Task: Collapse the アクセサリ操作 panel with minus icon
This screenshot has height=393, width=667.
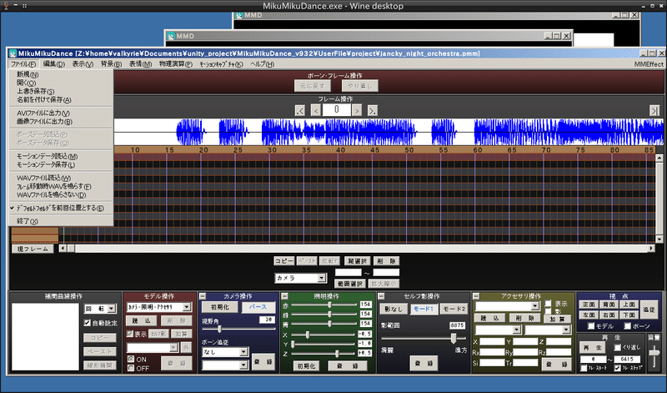Action: click(476, 296)
